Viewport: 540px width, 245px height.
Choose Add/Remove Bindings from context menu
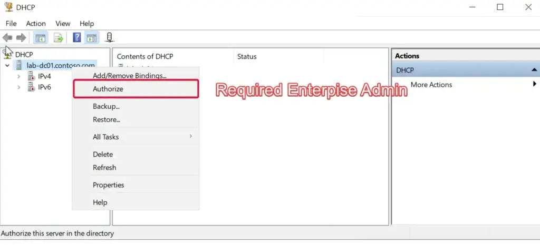tap(129, 76)
